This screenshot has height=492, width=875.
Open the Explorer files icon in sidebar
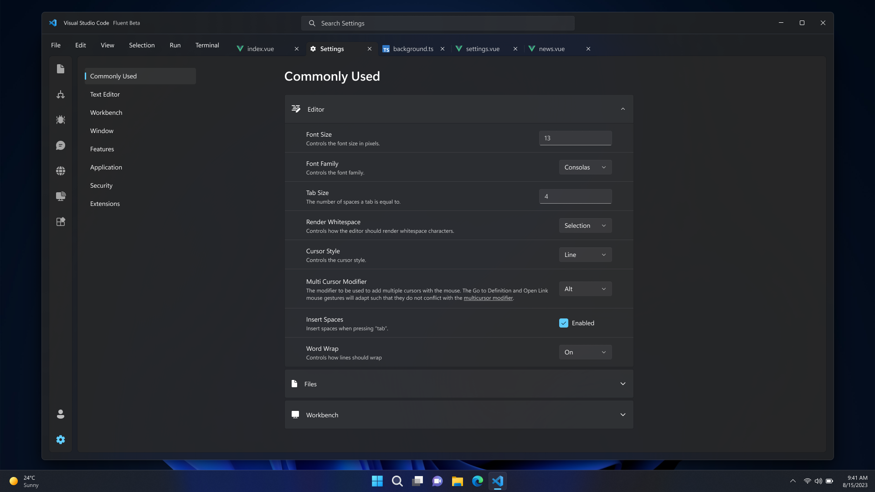click(x=61, y=69)
